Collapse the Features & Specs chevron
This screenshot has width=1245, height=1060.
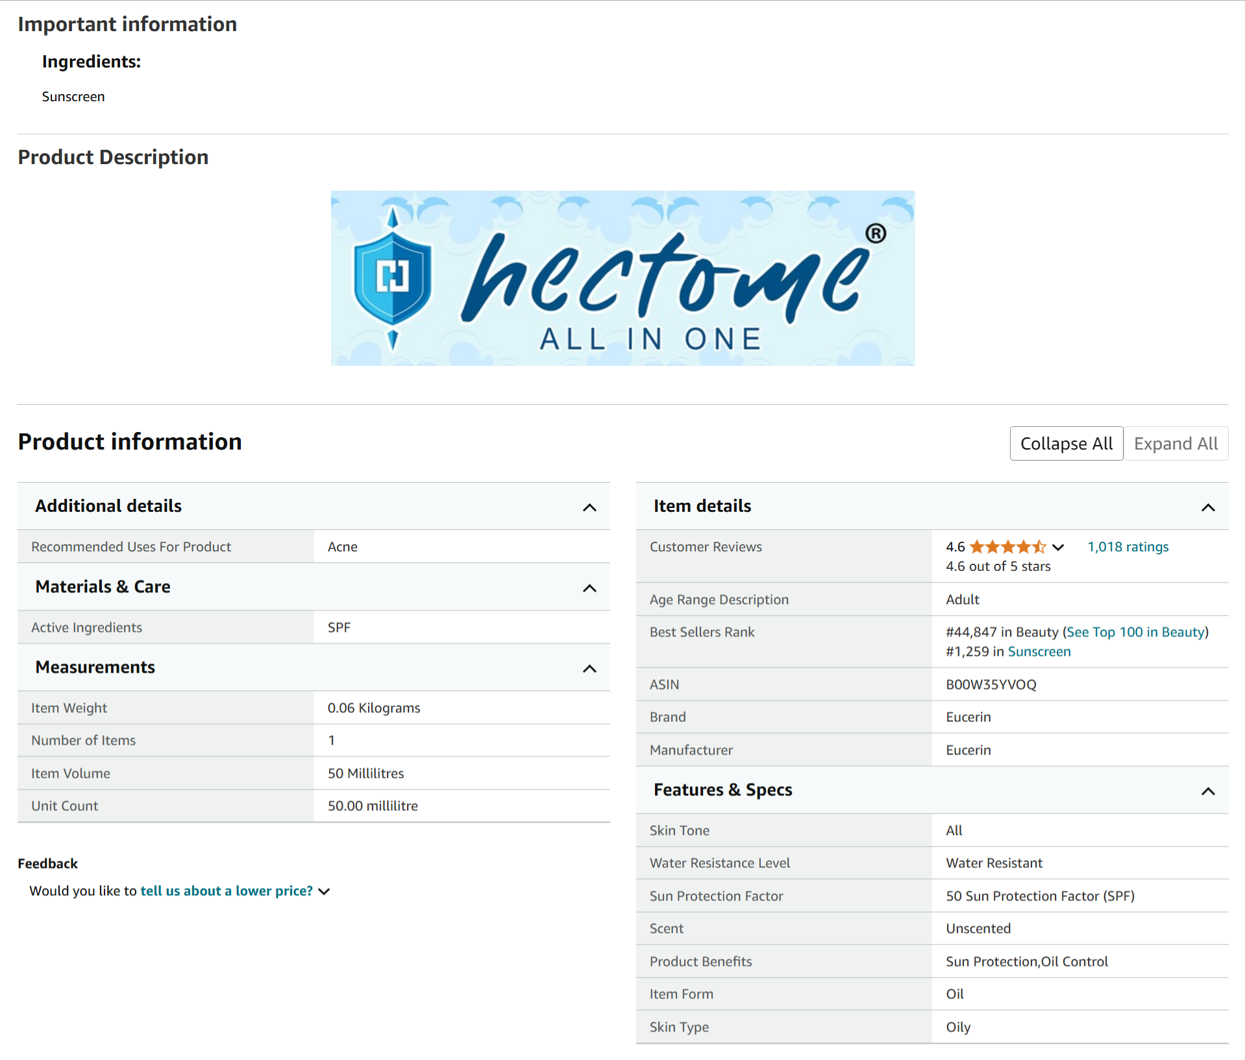1207,791
